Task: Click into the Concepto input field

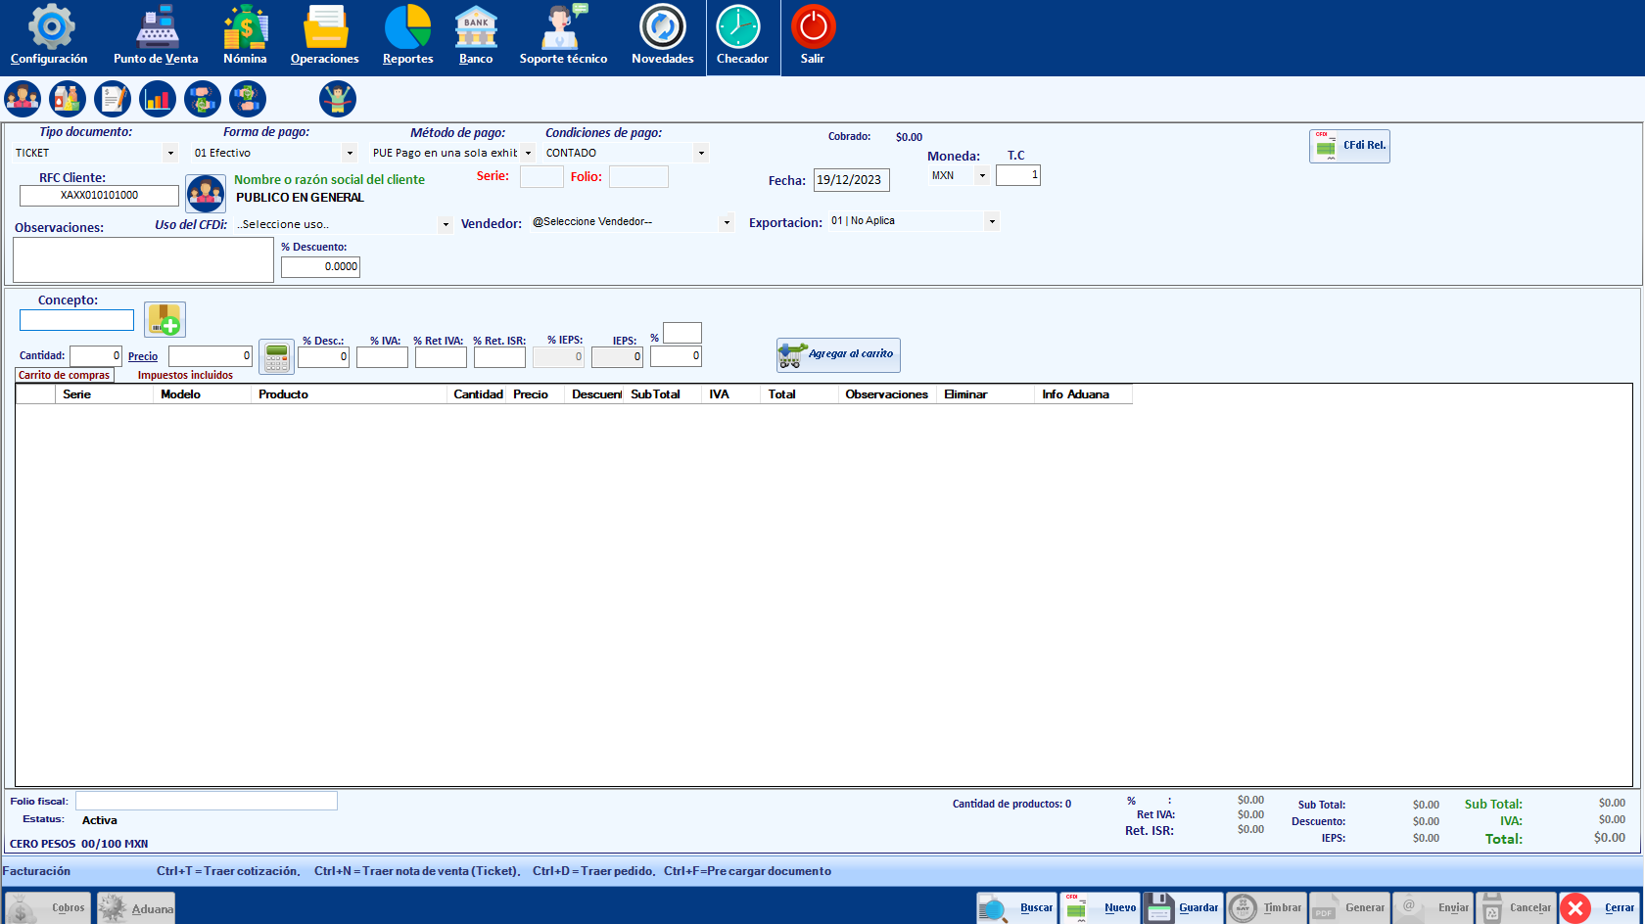Action: tap(76, 320)
